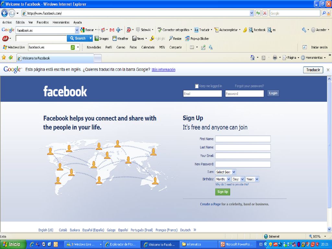This screenshot has width=332, height=249.
Task: Click the Windows Live translate icon
Action: pyautogui.click(x=211, y=47)
